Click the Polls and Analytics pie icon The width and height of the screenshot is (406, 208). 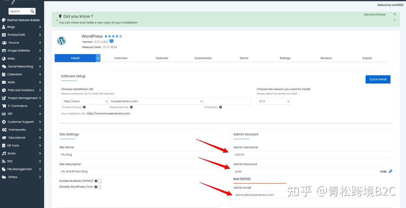(x=4, y=90)
